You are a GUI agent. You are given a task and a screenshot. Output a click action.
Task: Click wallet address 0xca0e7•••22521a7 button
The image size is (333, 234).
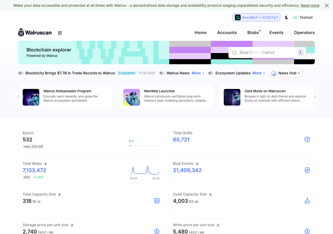pos(256,17)
